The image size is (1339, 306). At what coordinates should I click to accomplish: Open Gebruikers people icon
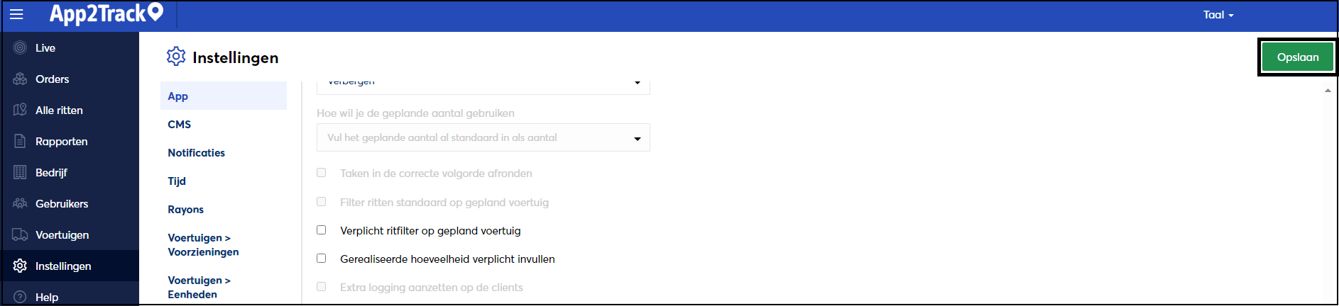click(20, 204)
